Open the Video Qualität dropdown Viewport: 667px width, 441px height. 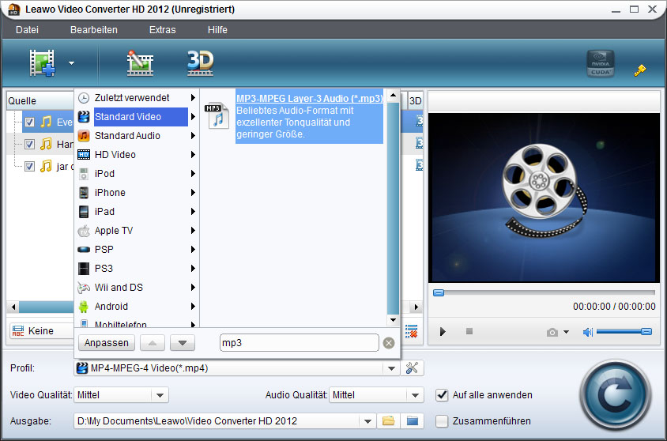coord(160,395)
